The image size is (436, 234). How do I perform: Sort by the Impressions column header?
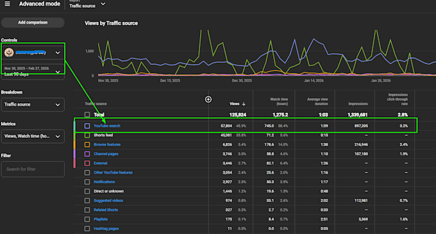click(358, 104)
